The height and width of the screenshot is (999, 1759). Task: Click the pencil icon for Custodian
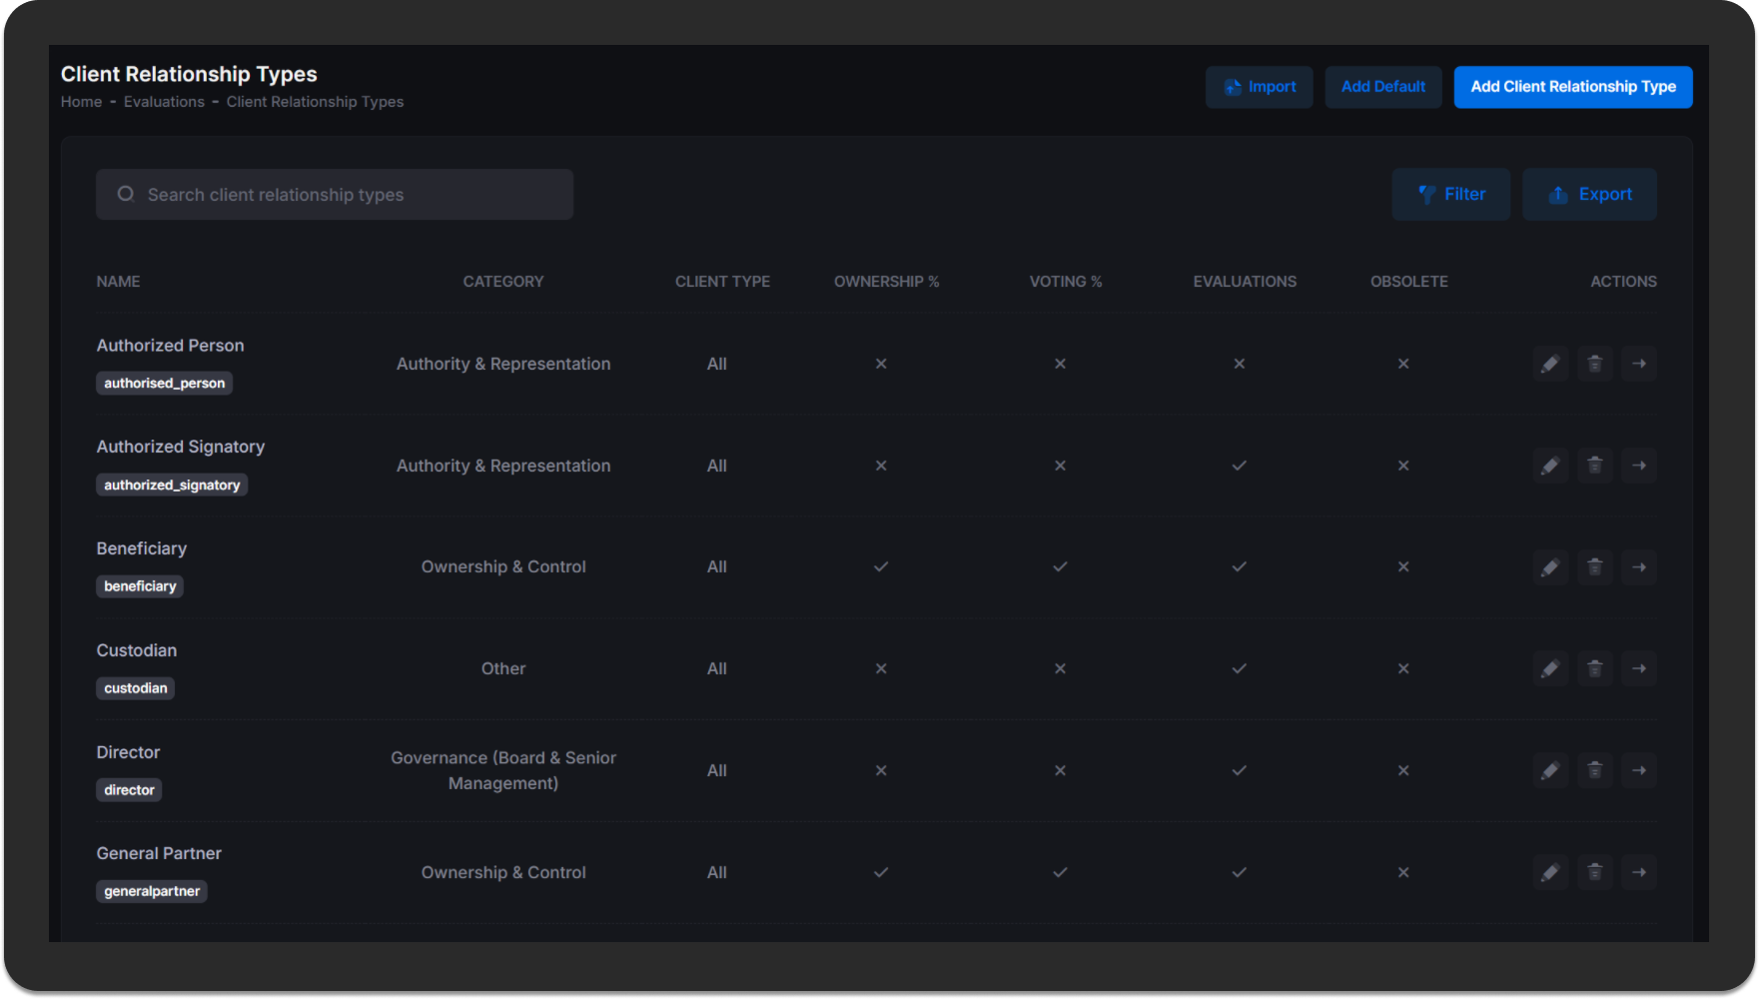(x=1549, y=668)
